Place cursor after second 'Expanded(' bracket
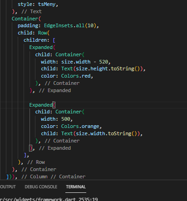The width and height of the screenshot is (187, 201). (55, 105)
